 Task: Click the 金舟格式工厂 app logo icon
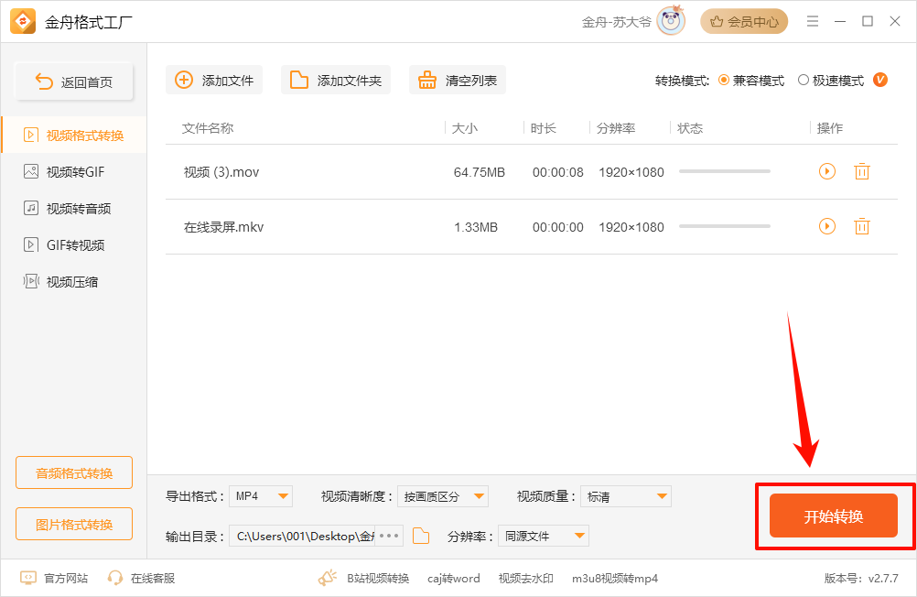23,22
